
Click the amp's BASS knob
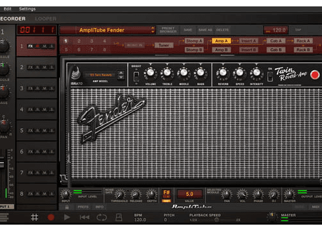[200, 73]
